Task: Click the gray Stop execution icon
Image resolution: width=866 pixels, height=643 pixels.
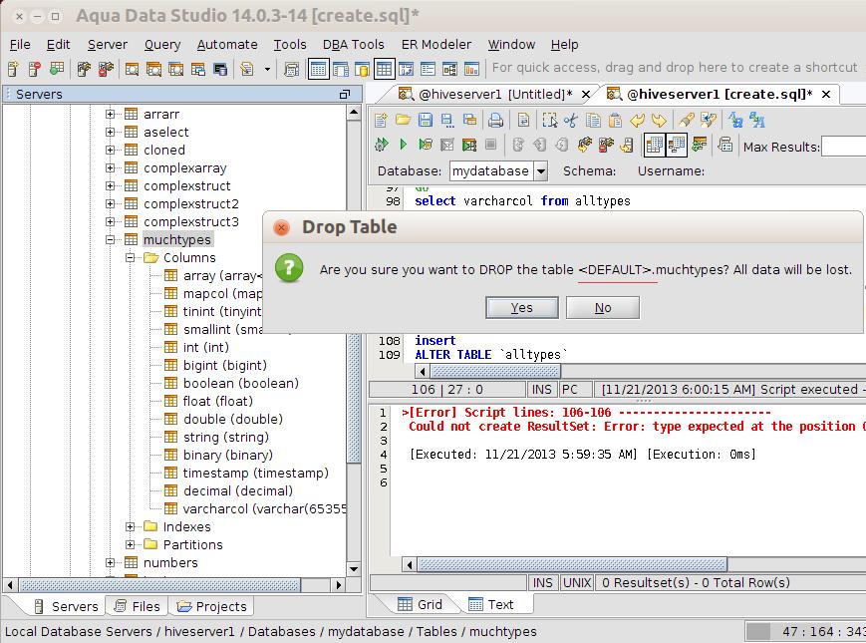Action: (490, 145)
